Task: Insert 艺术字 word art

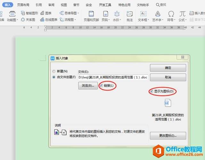Action: [158, 16]
